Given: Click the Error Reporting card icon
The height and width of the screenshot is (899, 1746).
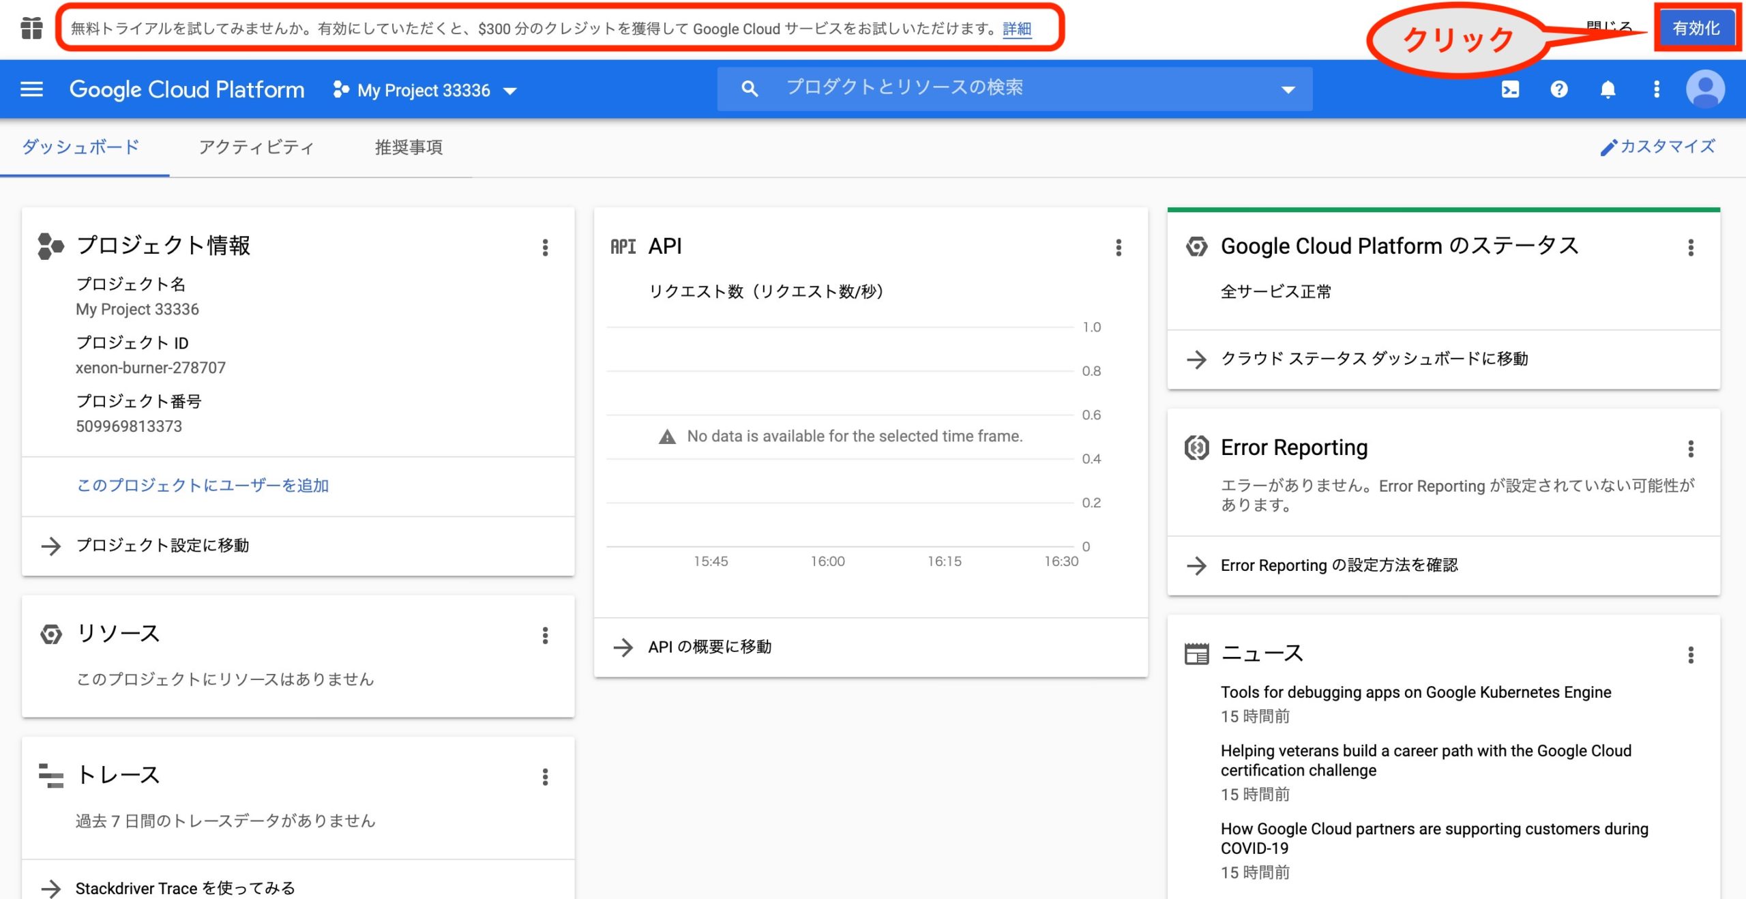Looking at the screenshot, I should [1196, 448].
